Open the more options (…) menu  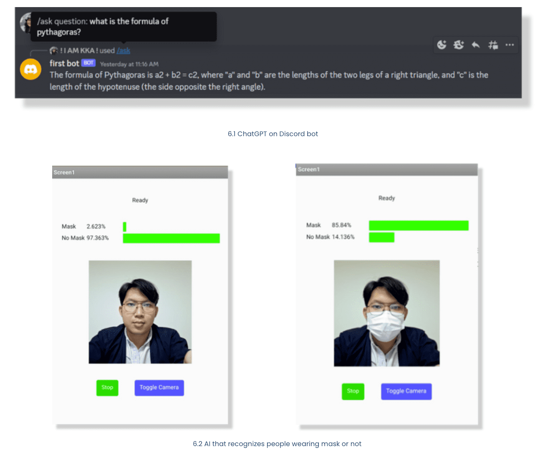pos(510,45)
